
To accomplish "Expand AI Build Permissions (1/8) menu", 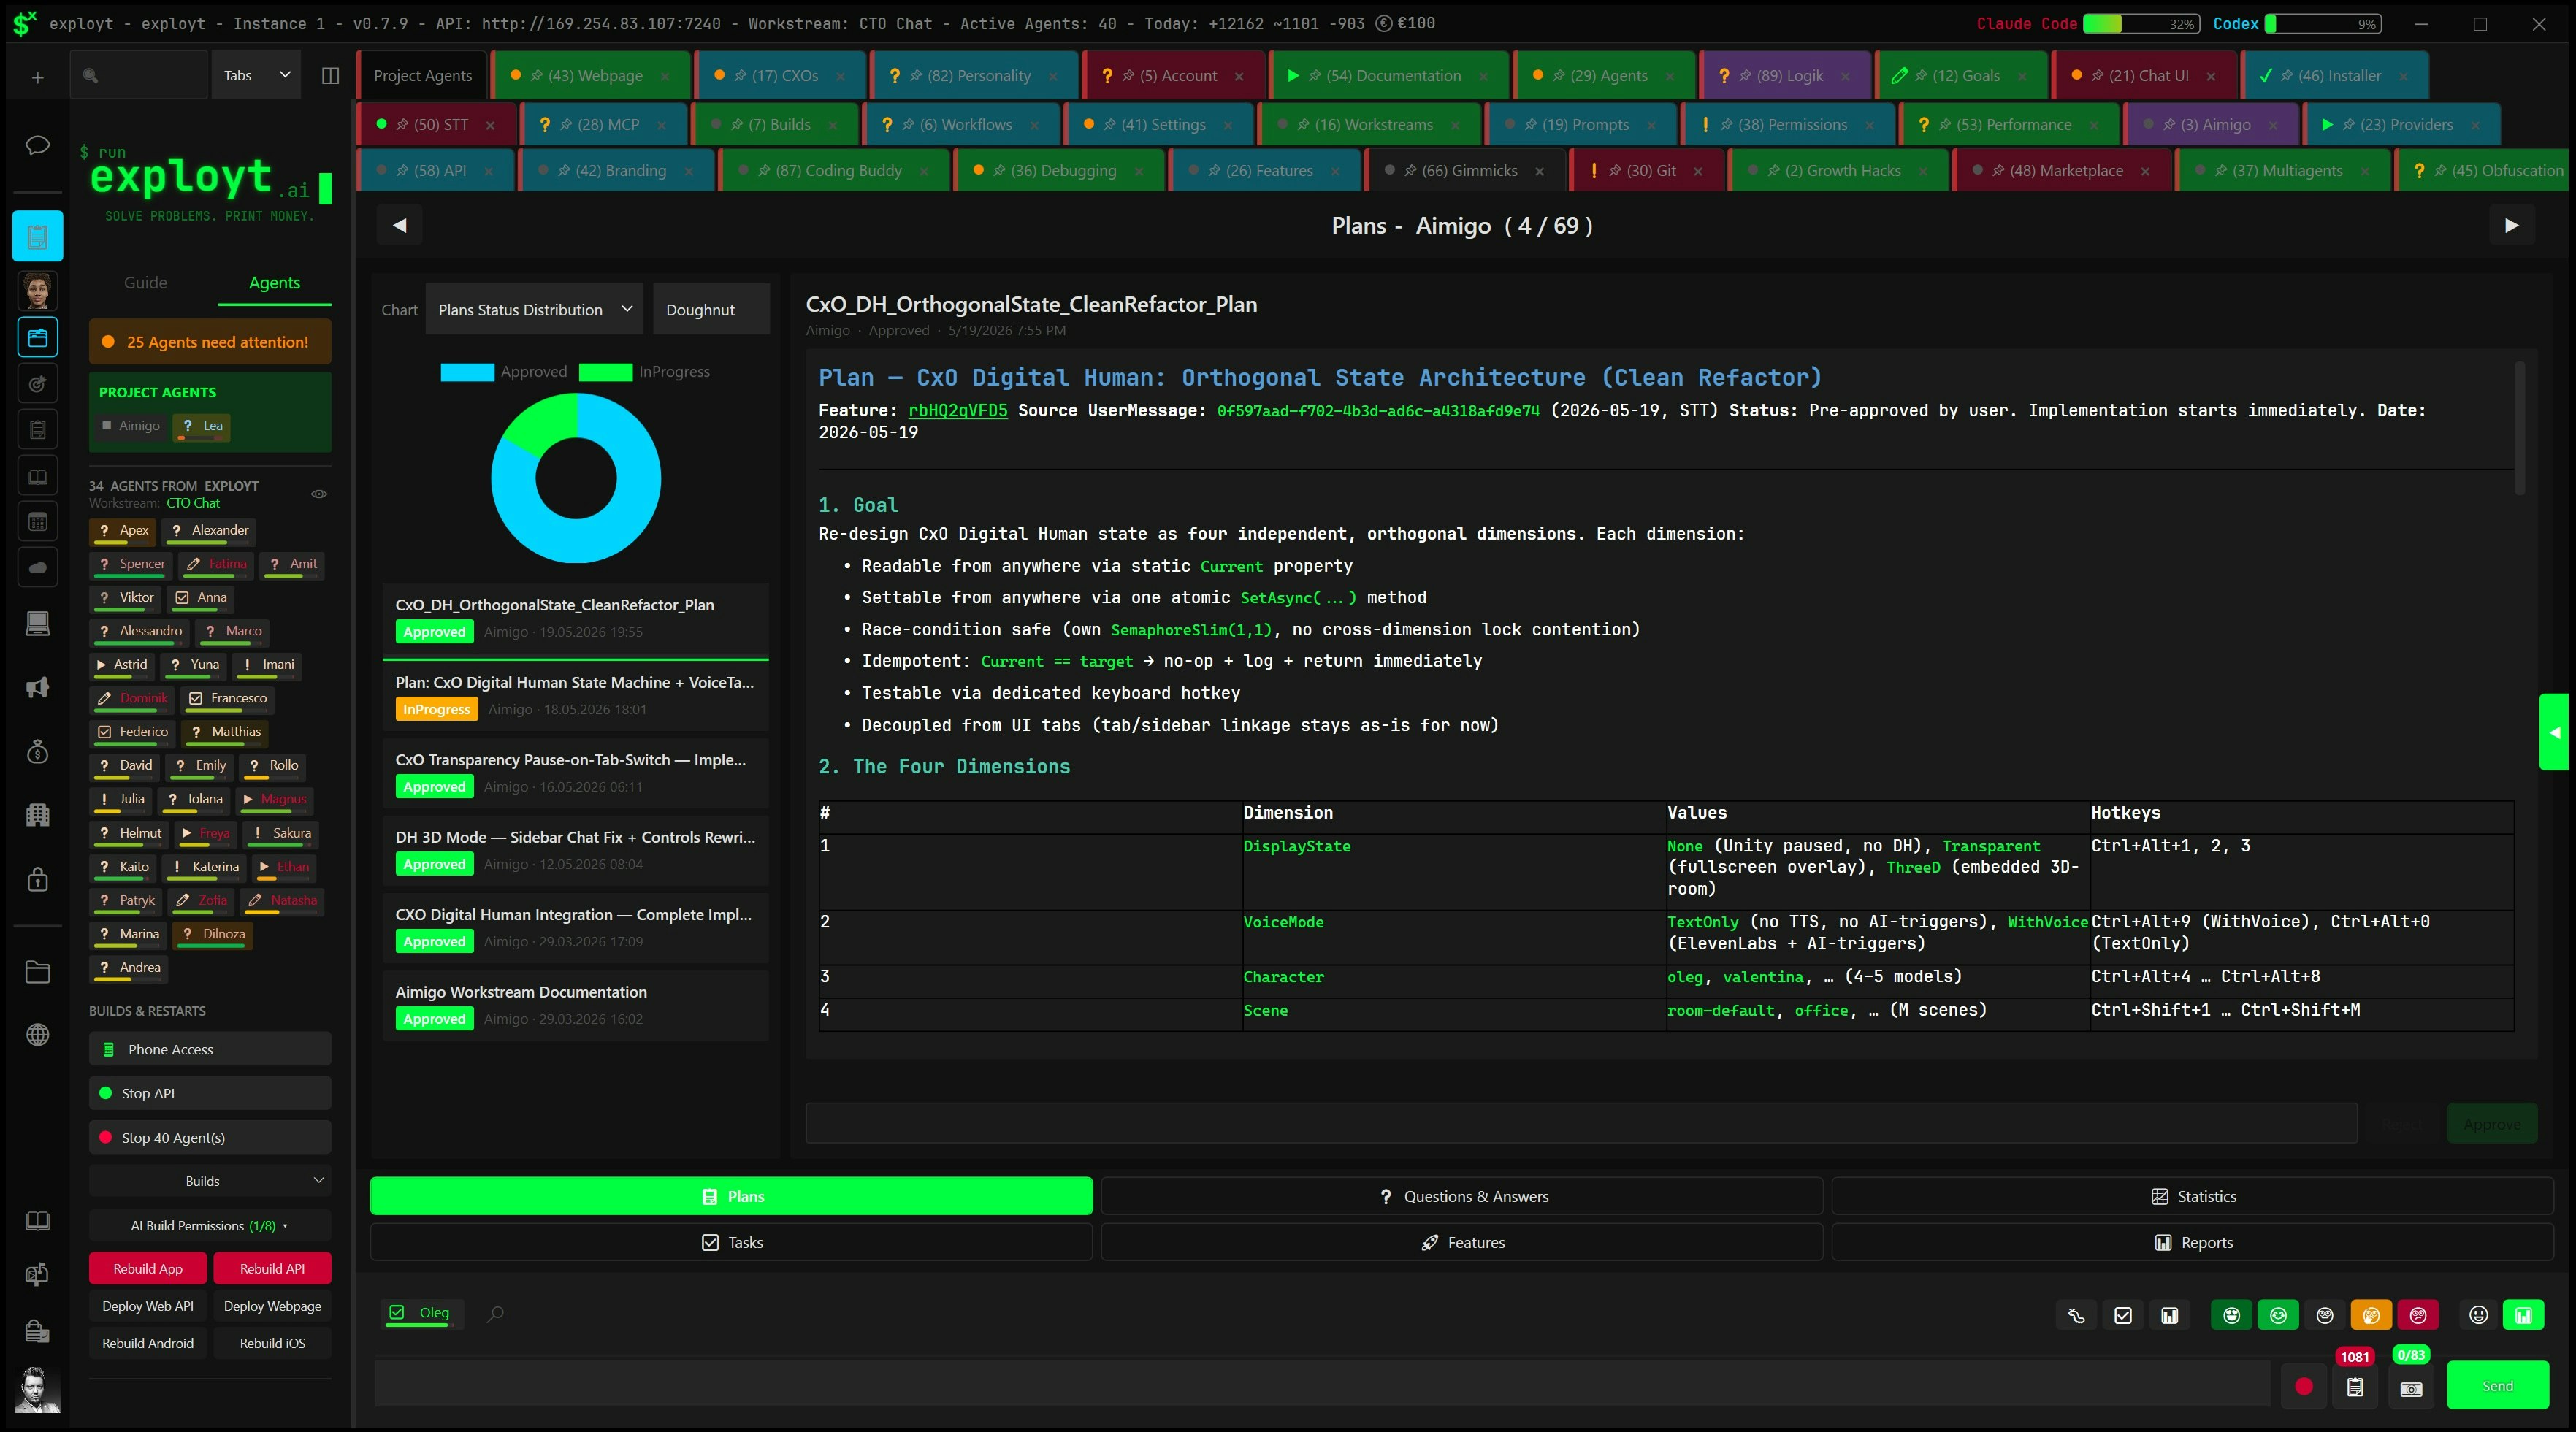I will coord(210,1225).
